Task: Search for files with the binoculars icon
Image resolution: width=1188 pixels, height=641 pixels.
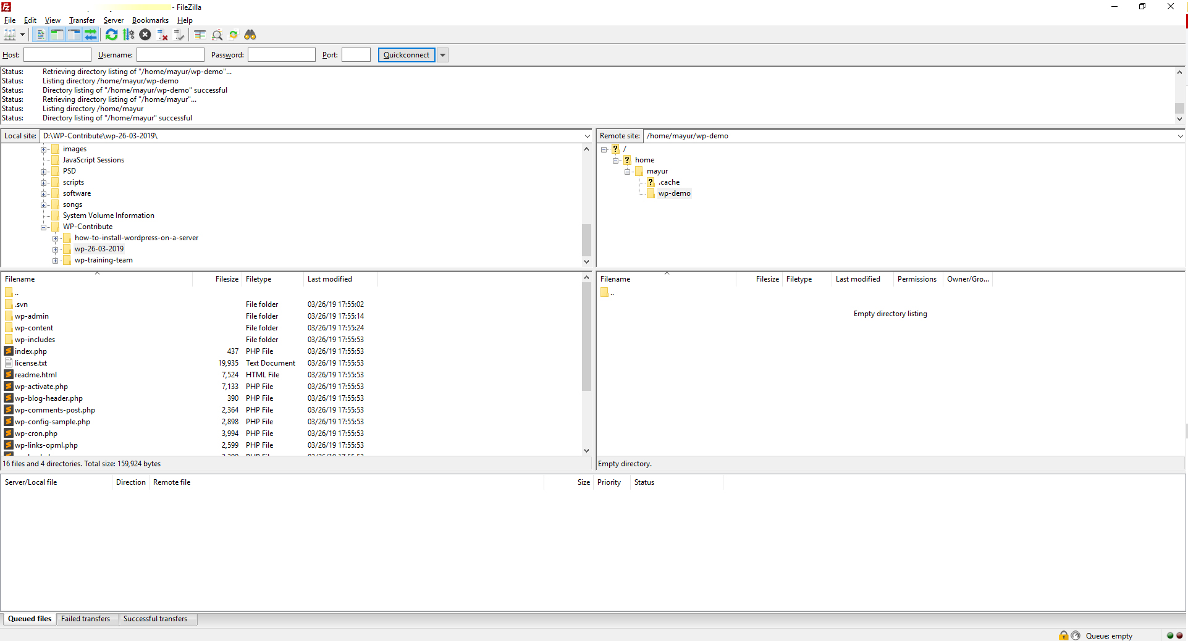Action: (250, 35)
